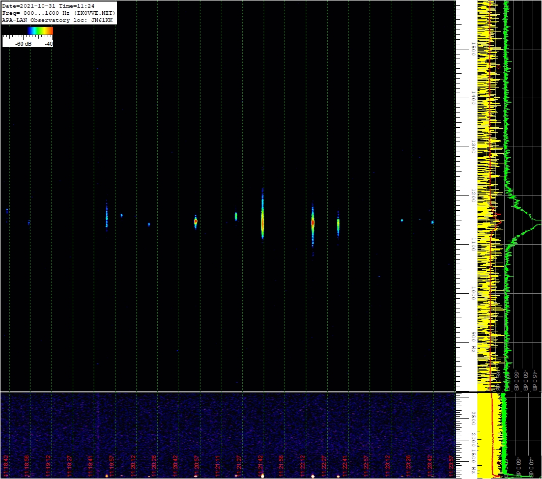This screenshot has height=479, width=542.
Task: Click the 1500 frequency label on the upper axis
Action: coord(473,49)
